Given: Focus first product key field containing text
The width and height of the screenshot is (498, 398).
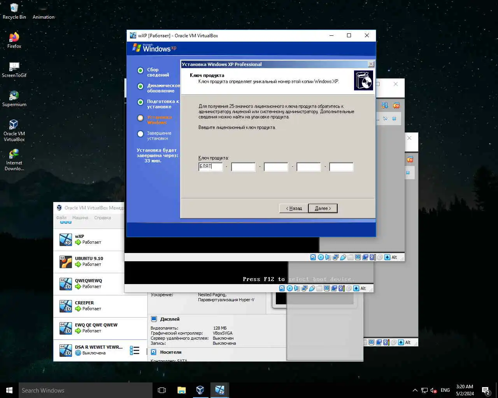Looking at the screenshot, I should tap(210, 167).
